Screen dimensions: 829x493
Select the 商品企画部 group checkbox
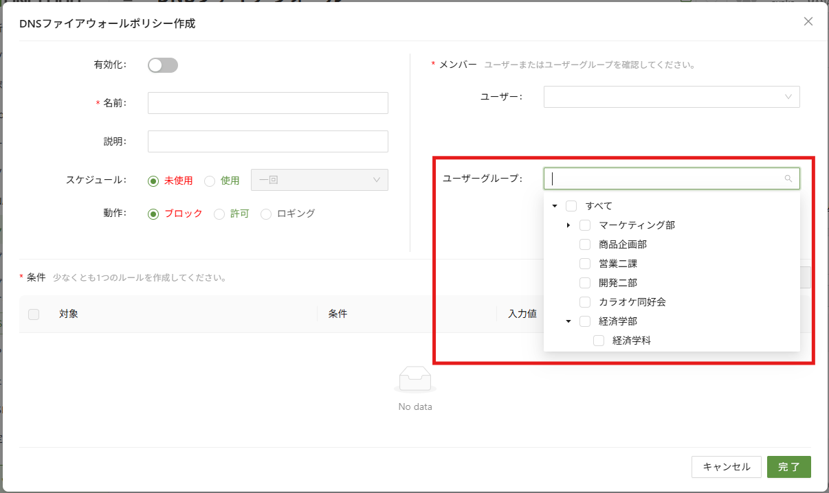(x=585, y=244)
